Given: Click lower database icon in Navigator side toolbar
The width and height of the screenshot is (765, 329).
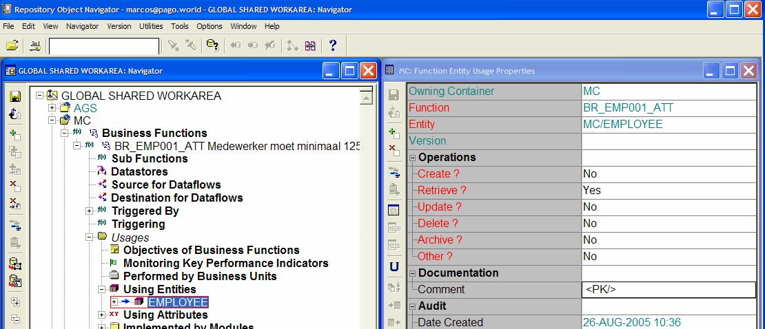Looking at the screenshot, I should point(15,282).
